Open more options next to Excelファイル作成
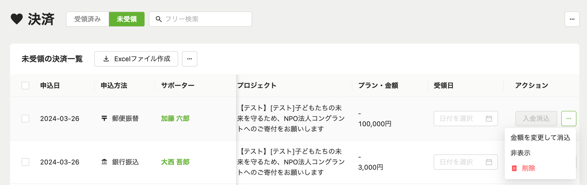This screenshot has height=185, width=587. [x=190, y=59]
